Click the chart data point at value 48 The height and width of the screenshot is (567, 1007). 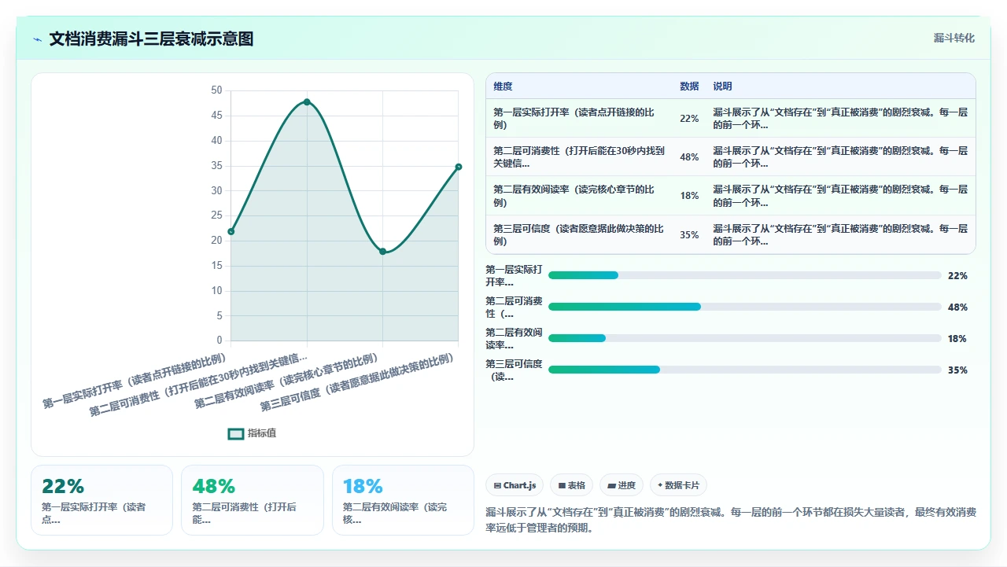pyautogui.click(x=307, y=101)
